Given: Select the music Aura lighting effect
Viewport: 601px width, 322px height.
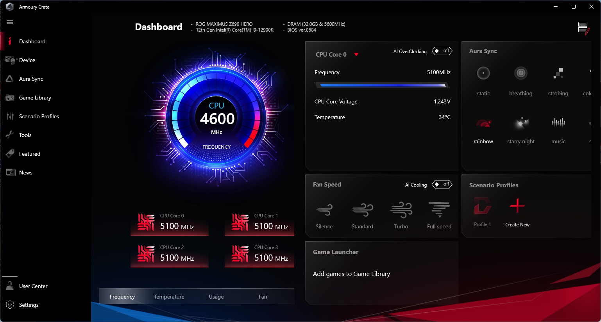Looking at the screenshot, I should 558,123.
